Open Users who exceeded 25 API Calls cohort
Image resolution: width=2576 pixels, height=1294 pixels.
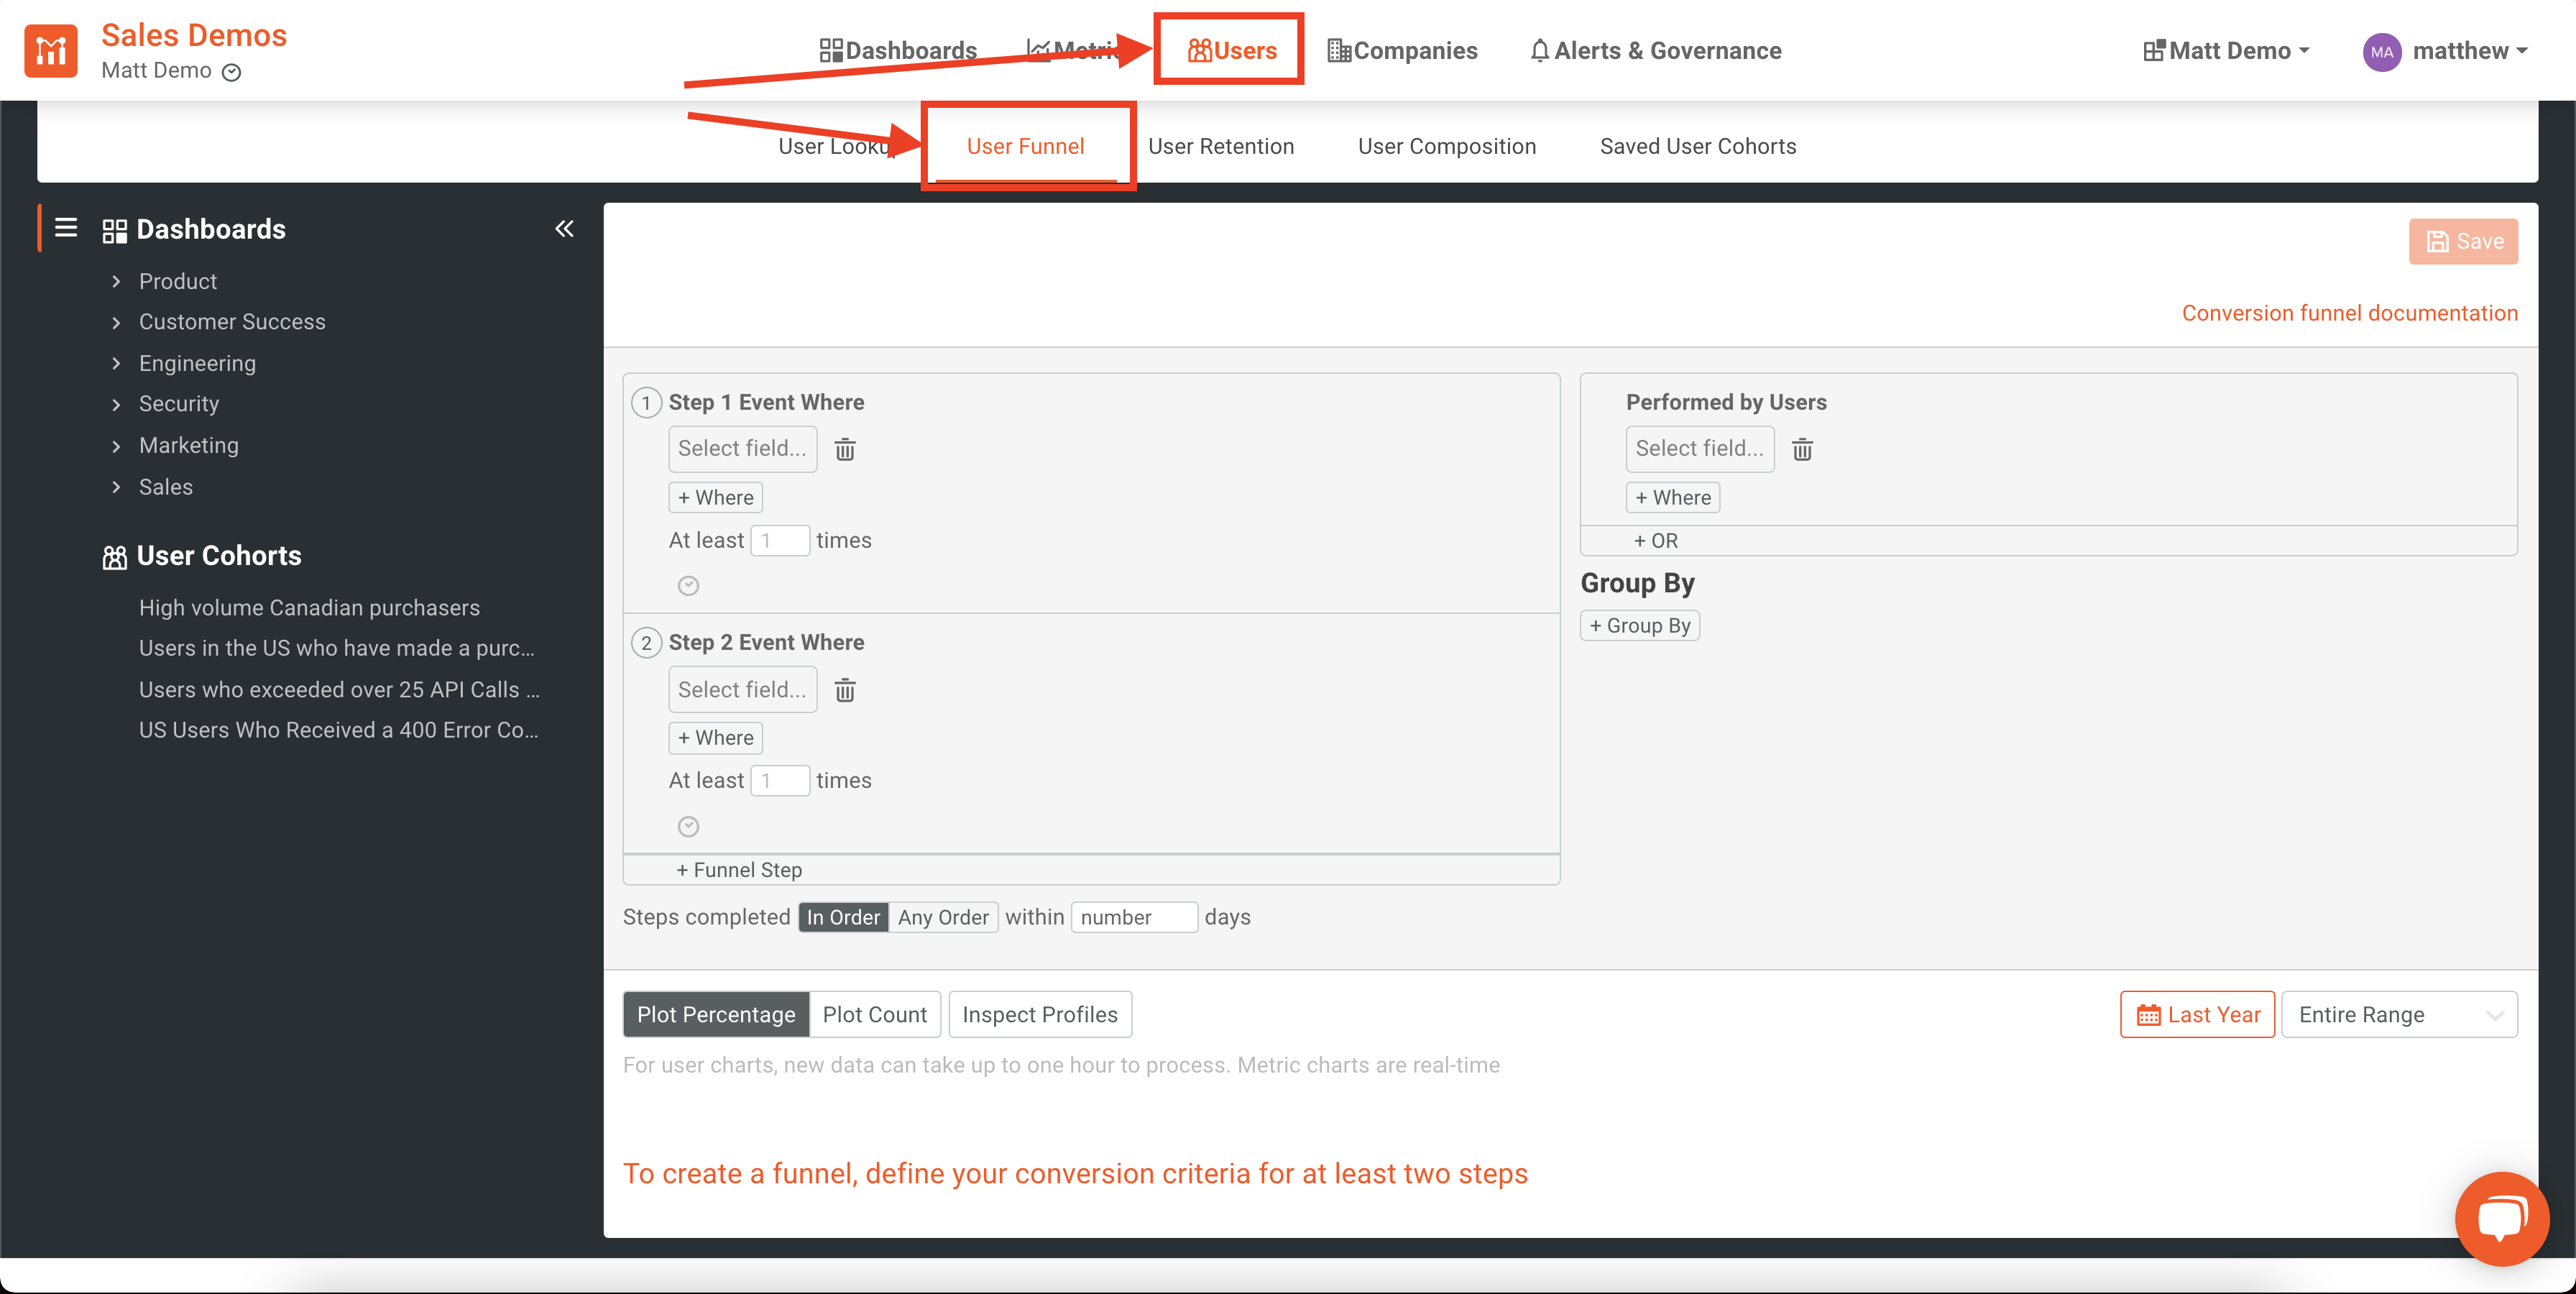coord(339,690)
